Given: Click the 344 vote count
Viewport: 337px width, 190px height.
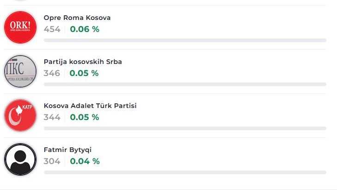Looking at the screenshot, I should 52,117.
